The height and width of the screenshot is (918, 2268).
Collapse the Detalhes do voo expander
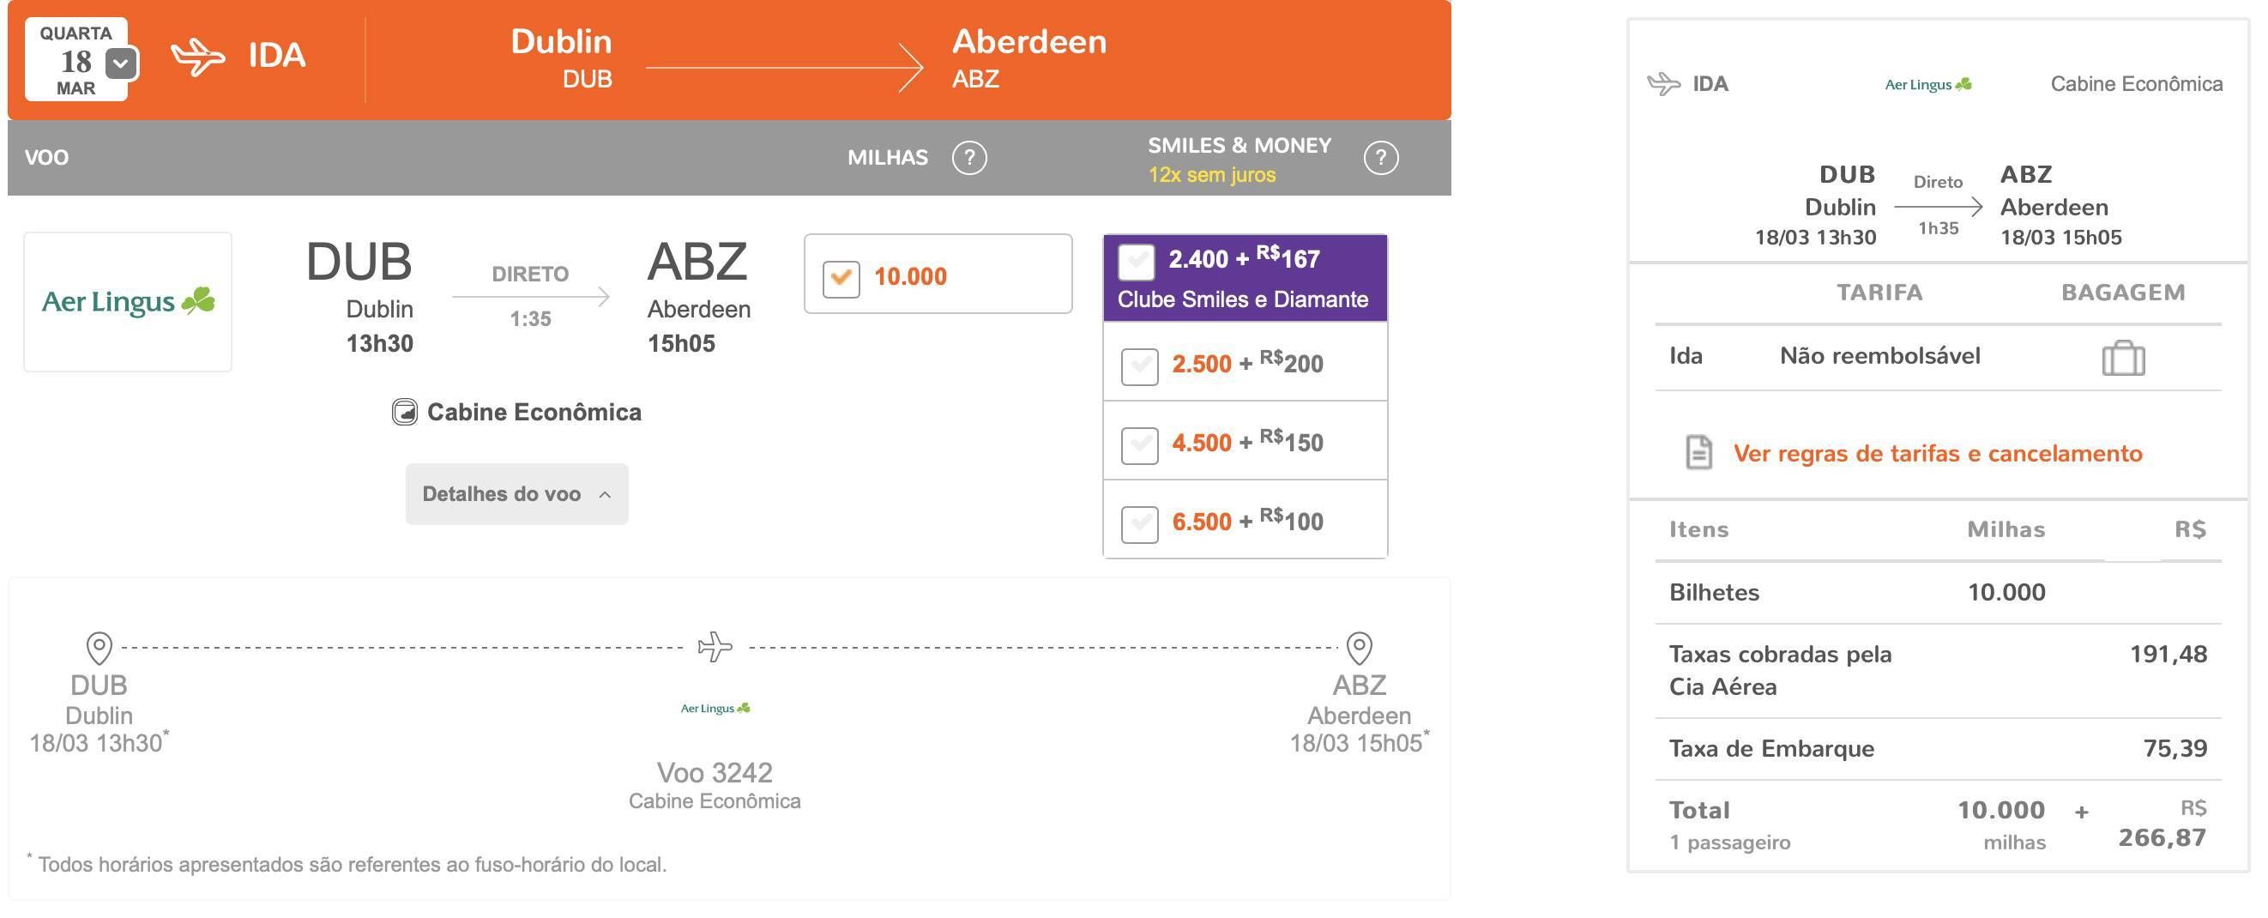tap(516, 494)
